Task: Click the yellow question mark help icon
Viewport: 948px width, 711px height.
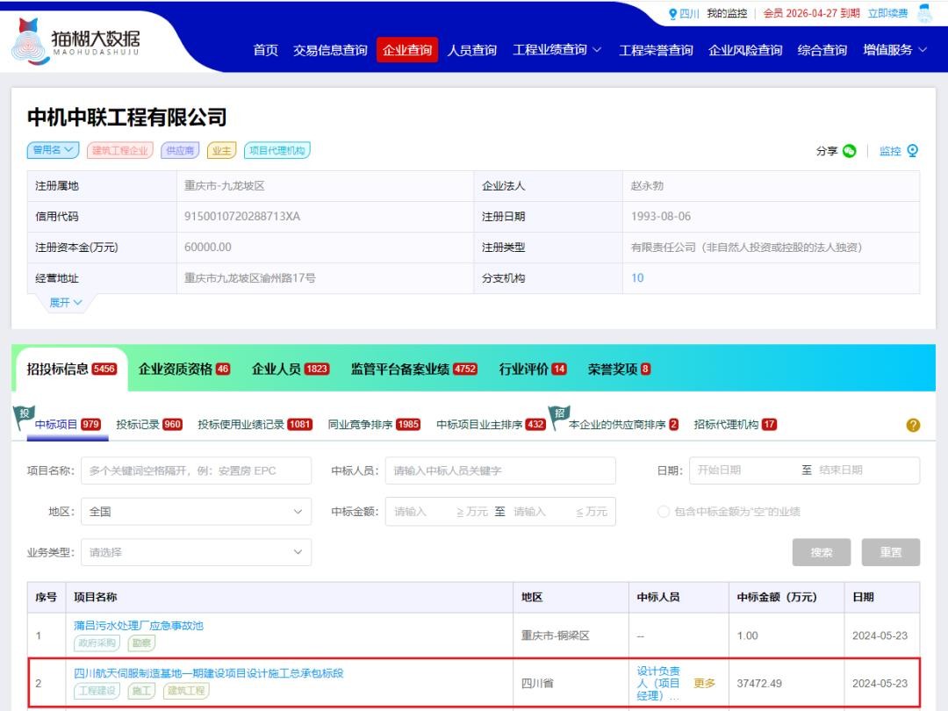Action: coord(913,425)
